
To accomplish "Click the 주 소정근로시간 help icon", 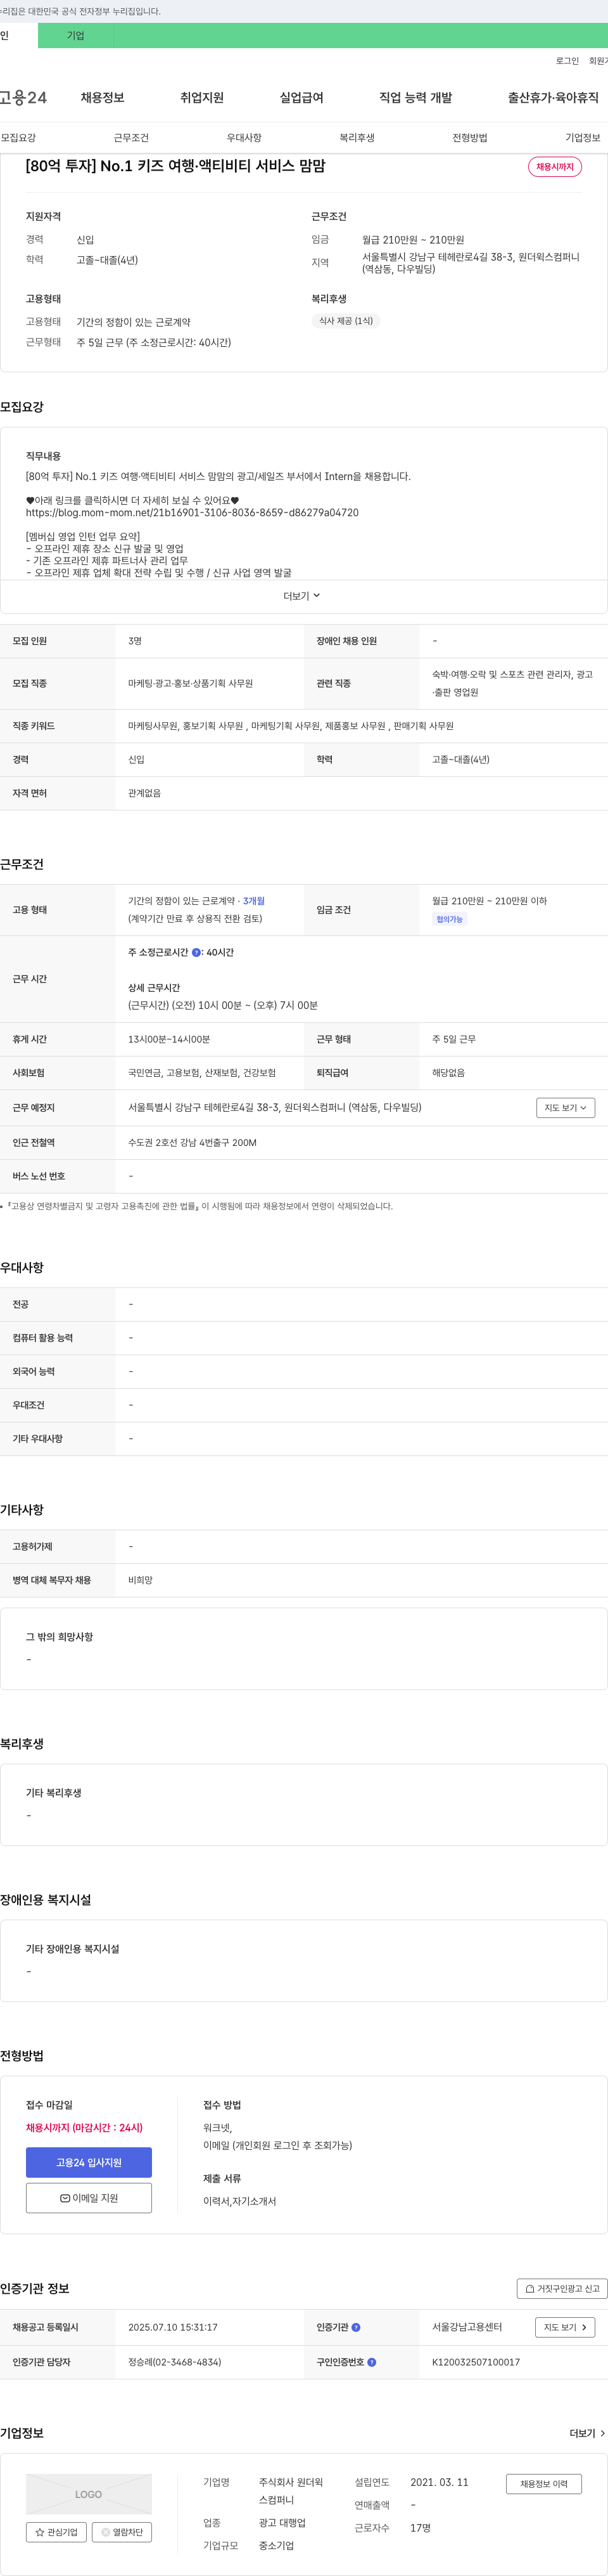I will (196, 953).
